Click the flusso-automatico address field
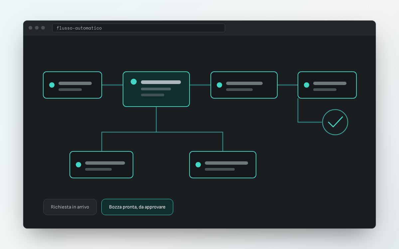Viewport: 399px width, 249px height. tap(139, 28)
